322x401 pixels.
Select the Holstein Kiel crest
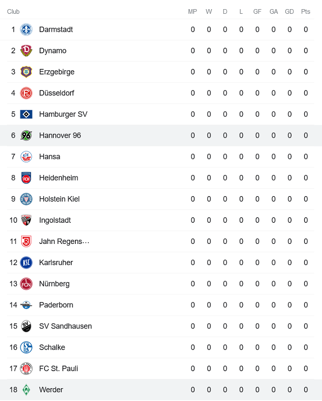pos(26,199)
